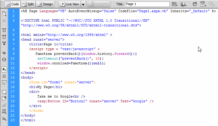Open the File Management up/down arrows menu
Image resolution: width=218 pixels, height=126 pixels.
(x=174, y=4)
